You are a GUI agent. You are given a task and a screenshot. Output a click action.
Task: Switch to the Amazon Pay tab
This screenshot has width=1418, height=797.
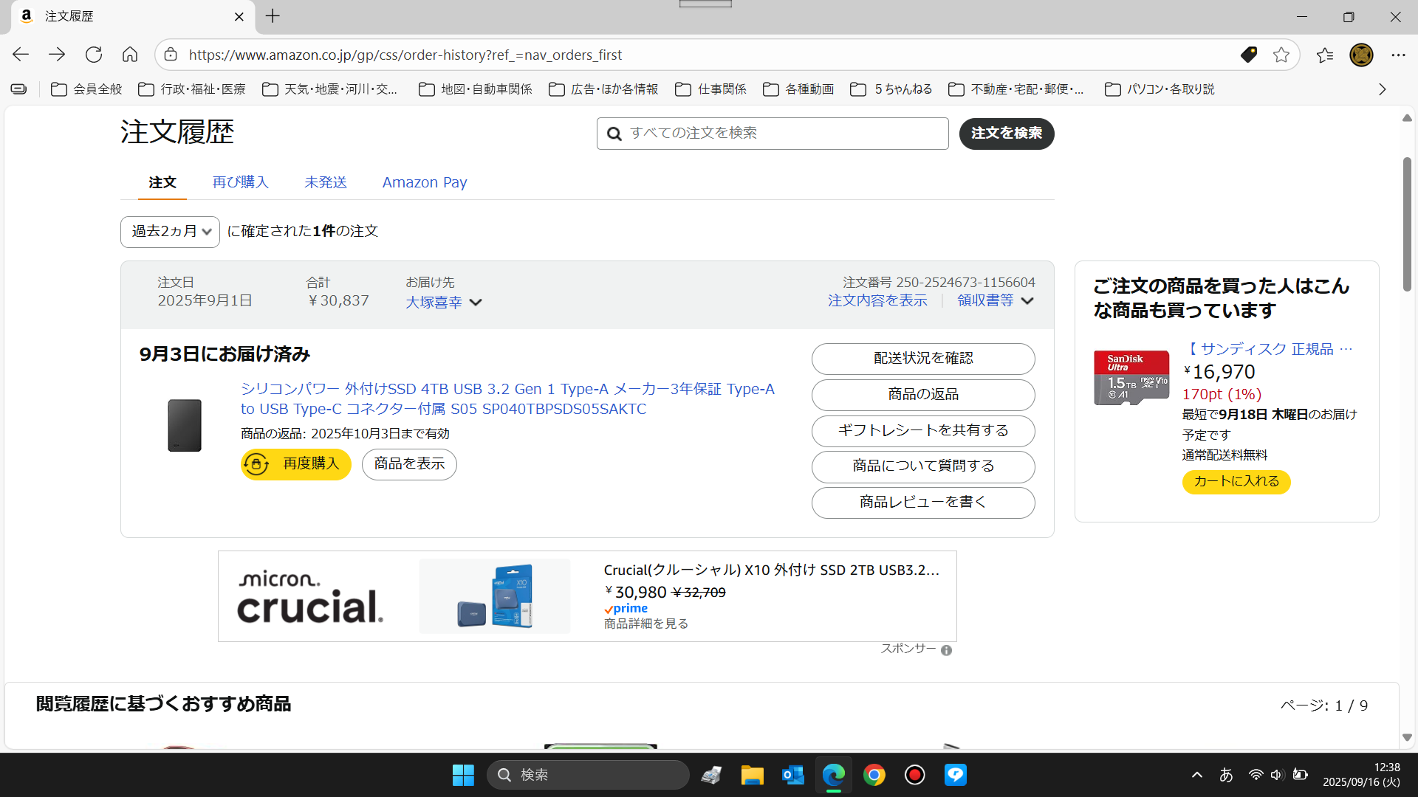(x=425, y=182)
